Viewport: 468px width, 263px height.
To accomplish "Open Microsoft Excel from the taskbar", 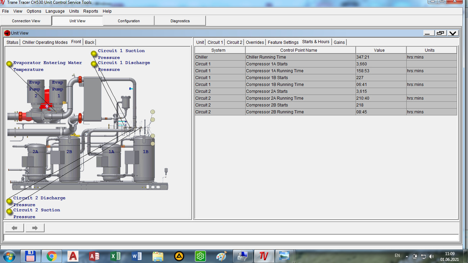I will (115, 256).
